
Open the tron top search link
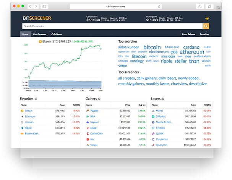[x=194, y=61]
